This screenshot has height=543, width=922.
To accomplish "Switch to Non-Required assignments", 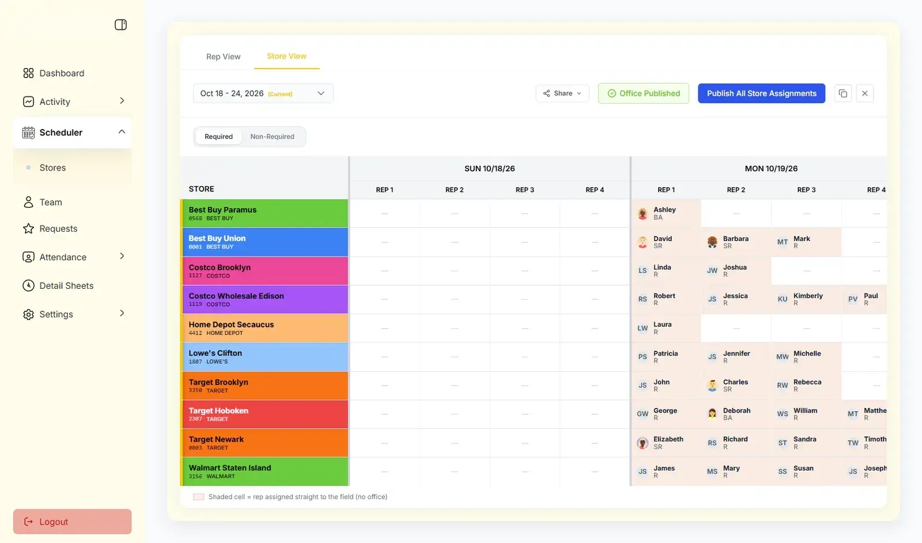I will pos(272,137).
